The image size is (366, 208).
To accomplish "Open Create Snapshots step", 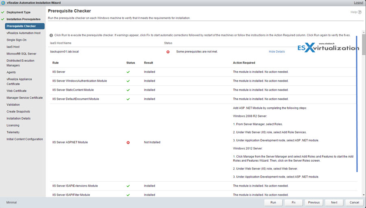I will click(x=18, y=111).
